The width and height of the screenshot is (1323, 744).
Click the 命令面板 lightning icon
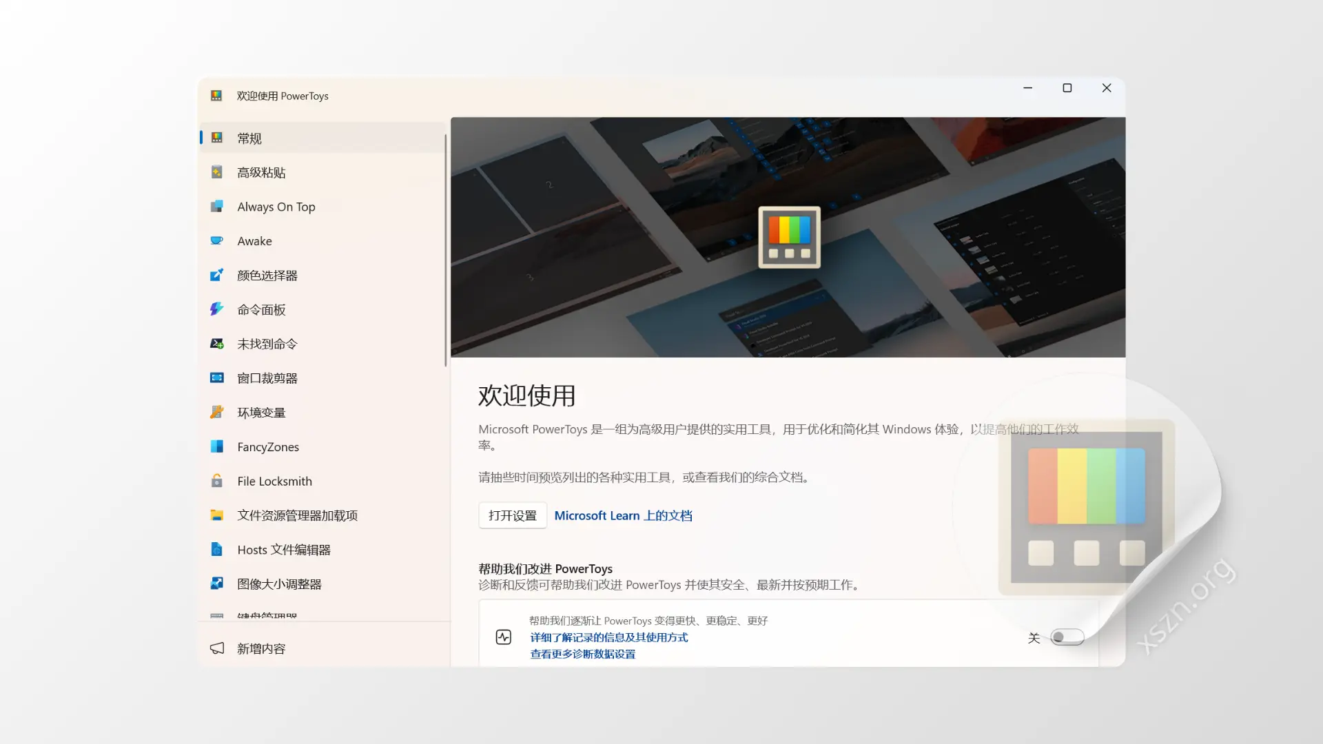point(217,309)
